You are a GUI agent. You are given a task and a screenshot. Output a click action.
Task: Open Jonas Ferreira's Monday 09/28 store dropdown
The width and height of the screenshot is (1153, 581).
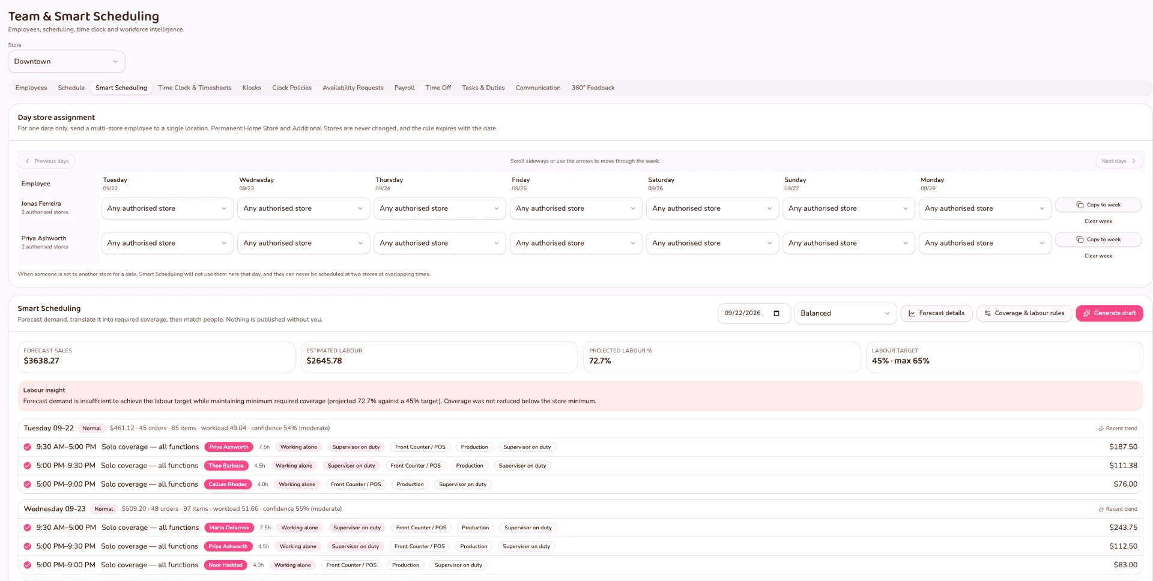click(x=985, y=208)
